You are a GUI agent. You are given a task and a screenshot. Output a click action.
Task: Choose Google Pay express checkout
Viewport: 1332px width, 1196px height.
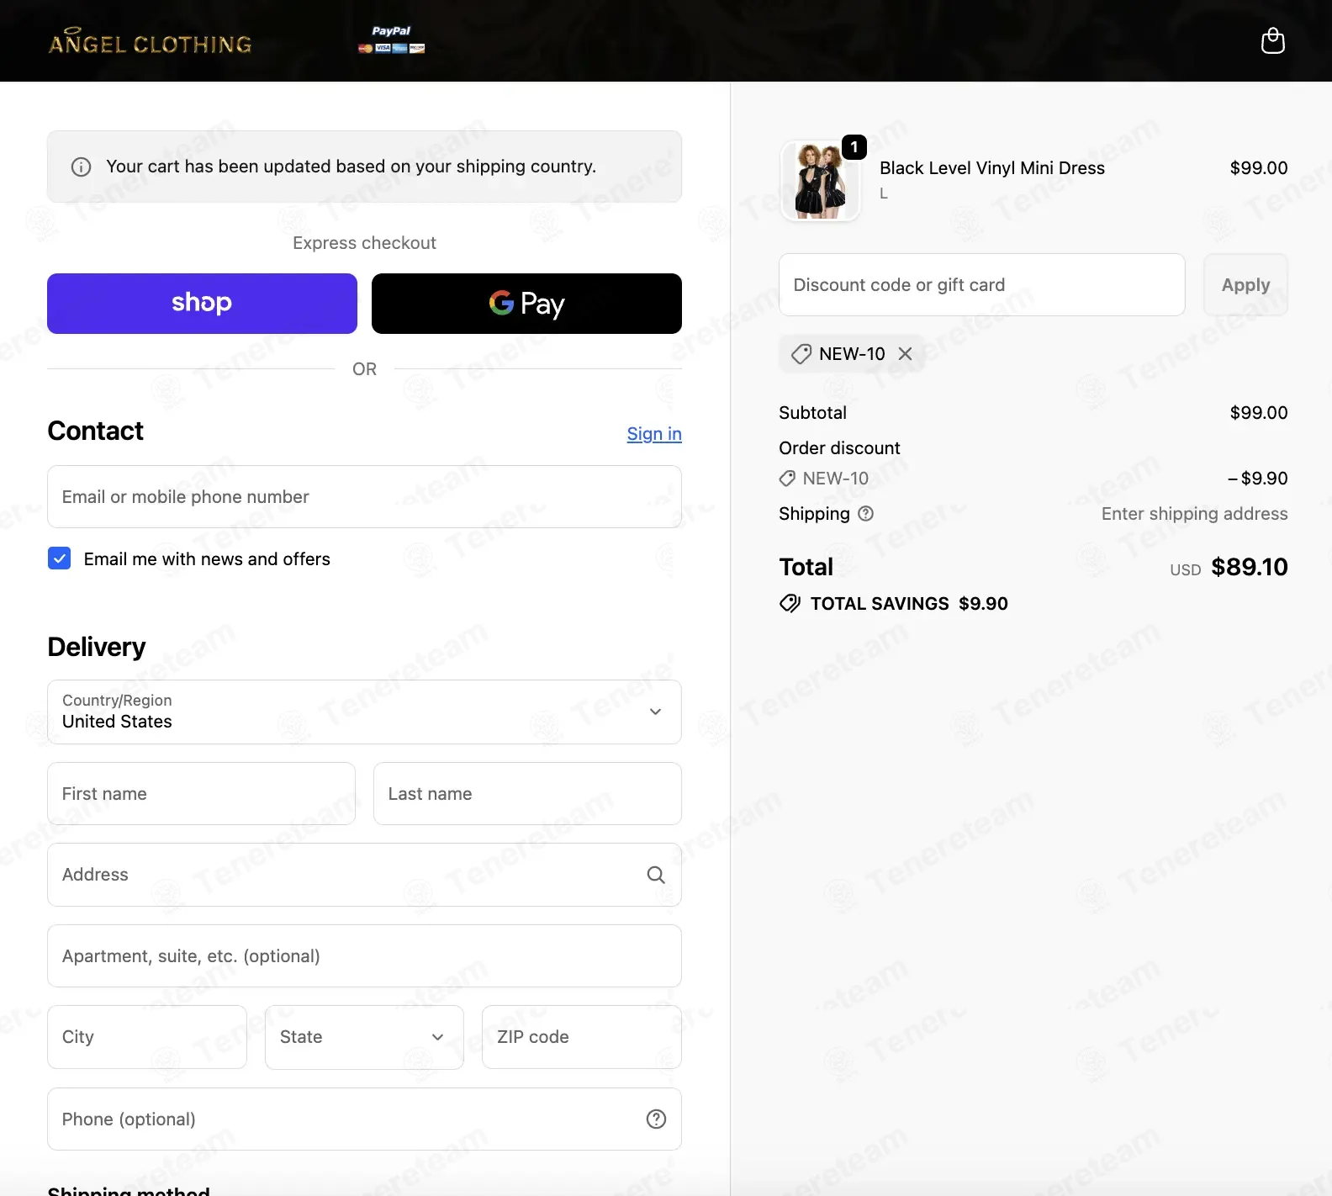(x=526, y=304)
